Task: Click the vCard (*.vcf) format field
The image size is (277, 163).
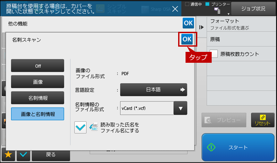Action: click(147, 108)
